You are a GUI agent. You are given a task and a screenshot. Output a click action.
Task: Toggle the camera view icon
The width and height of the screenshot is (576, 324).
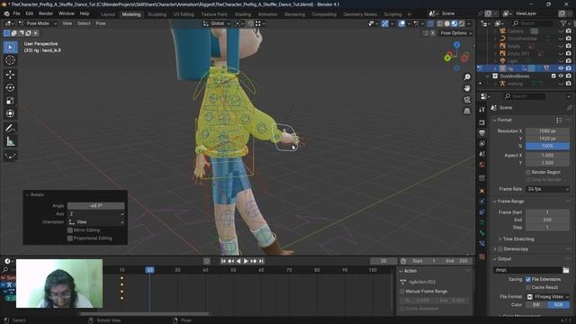(467, 100)
